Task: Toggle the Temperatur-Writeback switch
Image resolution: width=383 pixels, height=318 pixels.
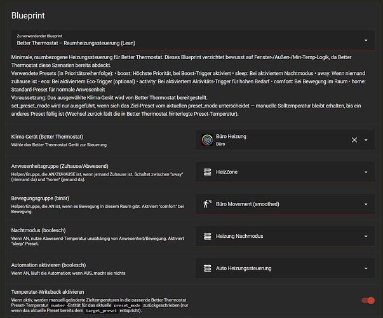Action: point(368,301)
